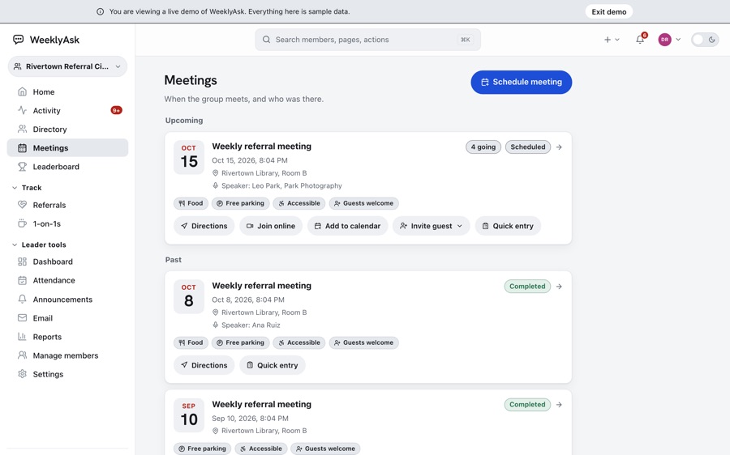Click Quick entry on Oct 8 meeting

[x=273, y=365]
